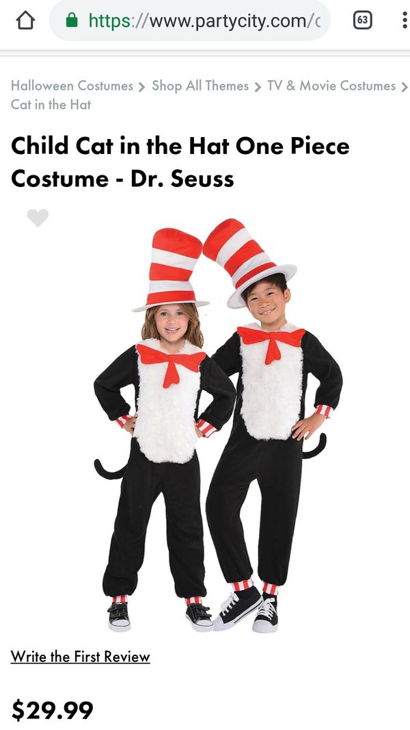Screen dimensions: 410x730
Task: Select the partycity.com address bar
Action: pyautogui.click(x=189, y=21)
